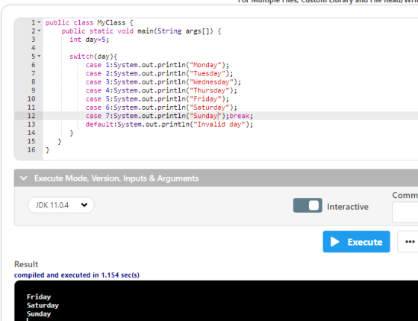Click the "Invalid day" string on line 13
This screenshot has height=321, width=418.
[x=219, y=124]
